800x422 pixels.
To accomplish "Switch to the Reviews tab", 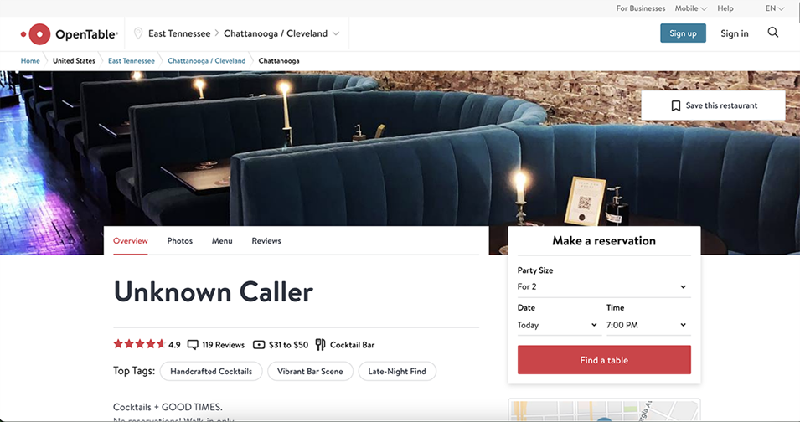I will pos(266,241).
